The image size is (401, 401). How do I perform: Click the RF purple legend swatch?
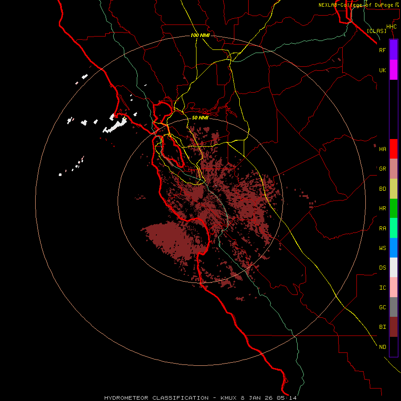(x=393, y=49)
